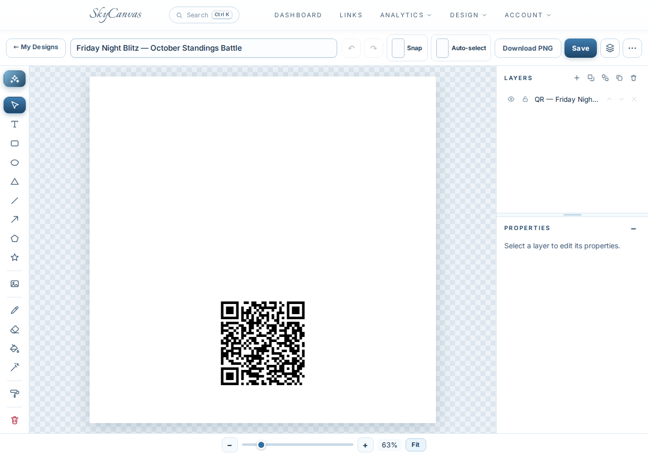The width and height of the screenshot is (648, 456).
Task: Click the overlapping-squares icon next to the plus
Action: tap(591, 78)
